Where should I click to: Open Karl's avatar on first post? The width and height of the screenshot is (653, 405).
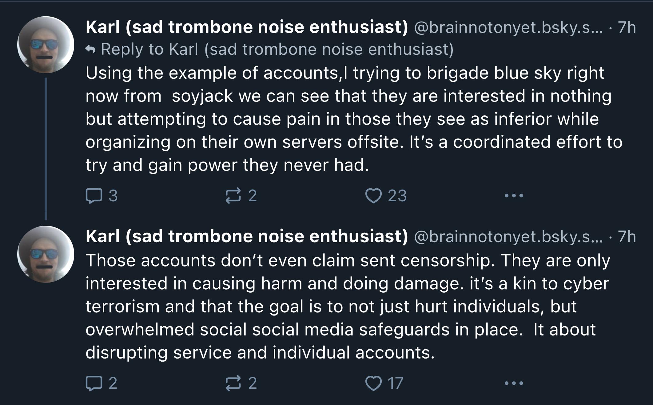tap(46, 45)
